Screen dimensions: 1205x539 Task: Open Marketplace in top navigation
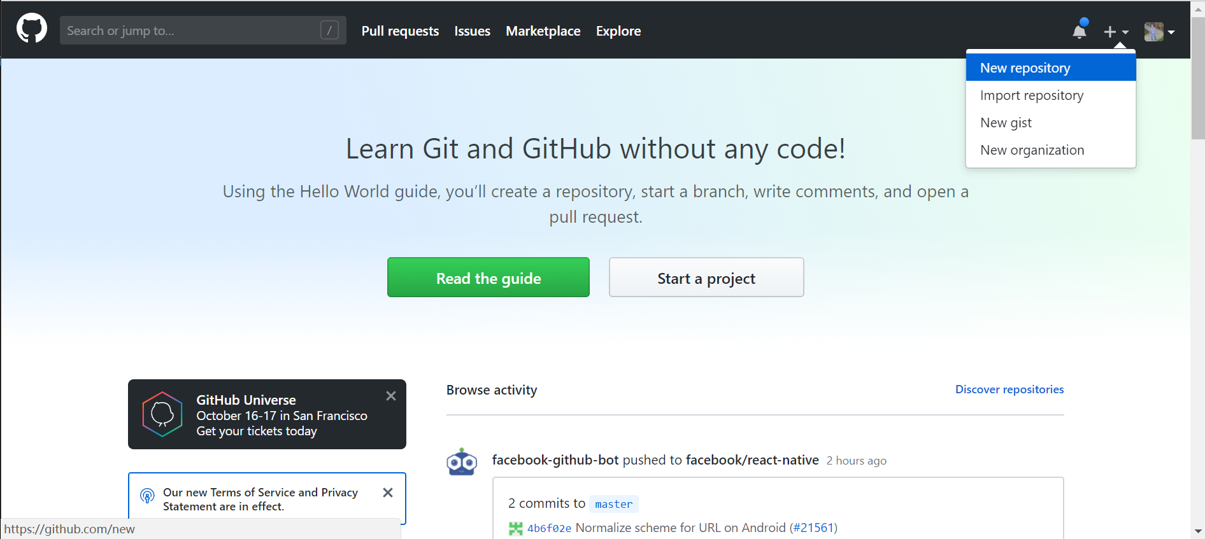coord(543,31)
